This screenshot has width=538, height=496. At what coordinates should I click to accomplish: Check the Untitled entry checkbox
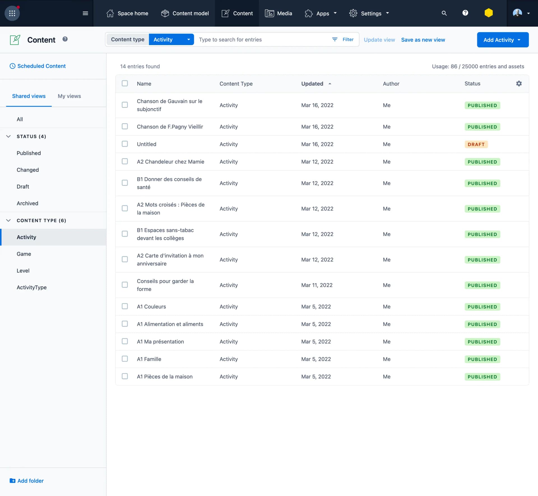click(125, 144)
